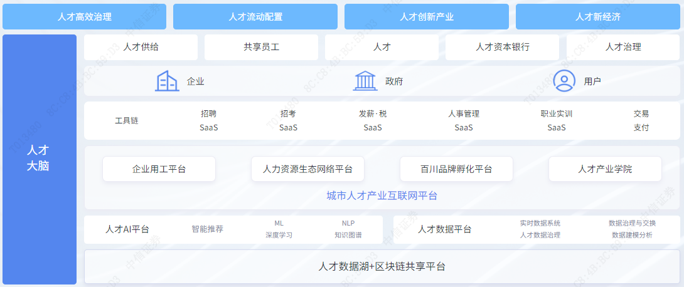Select the 人才资本银行 card

502,47
